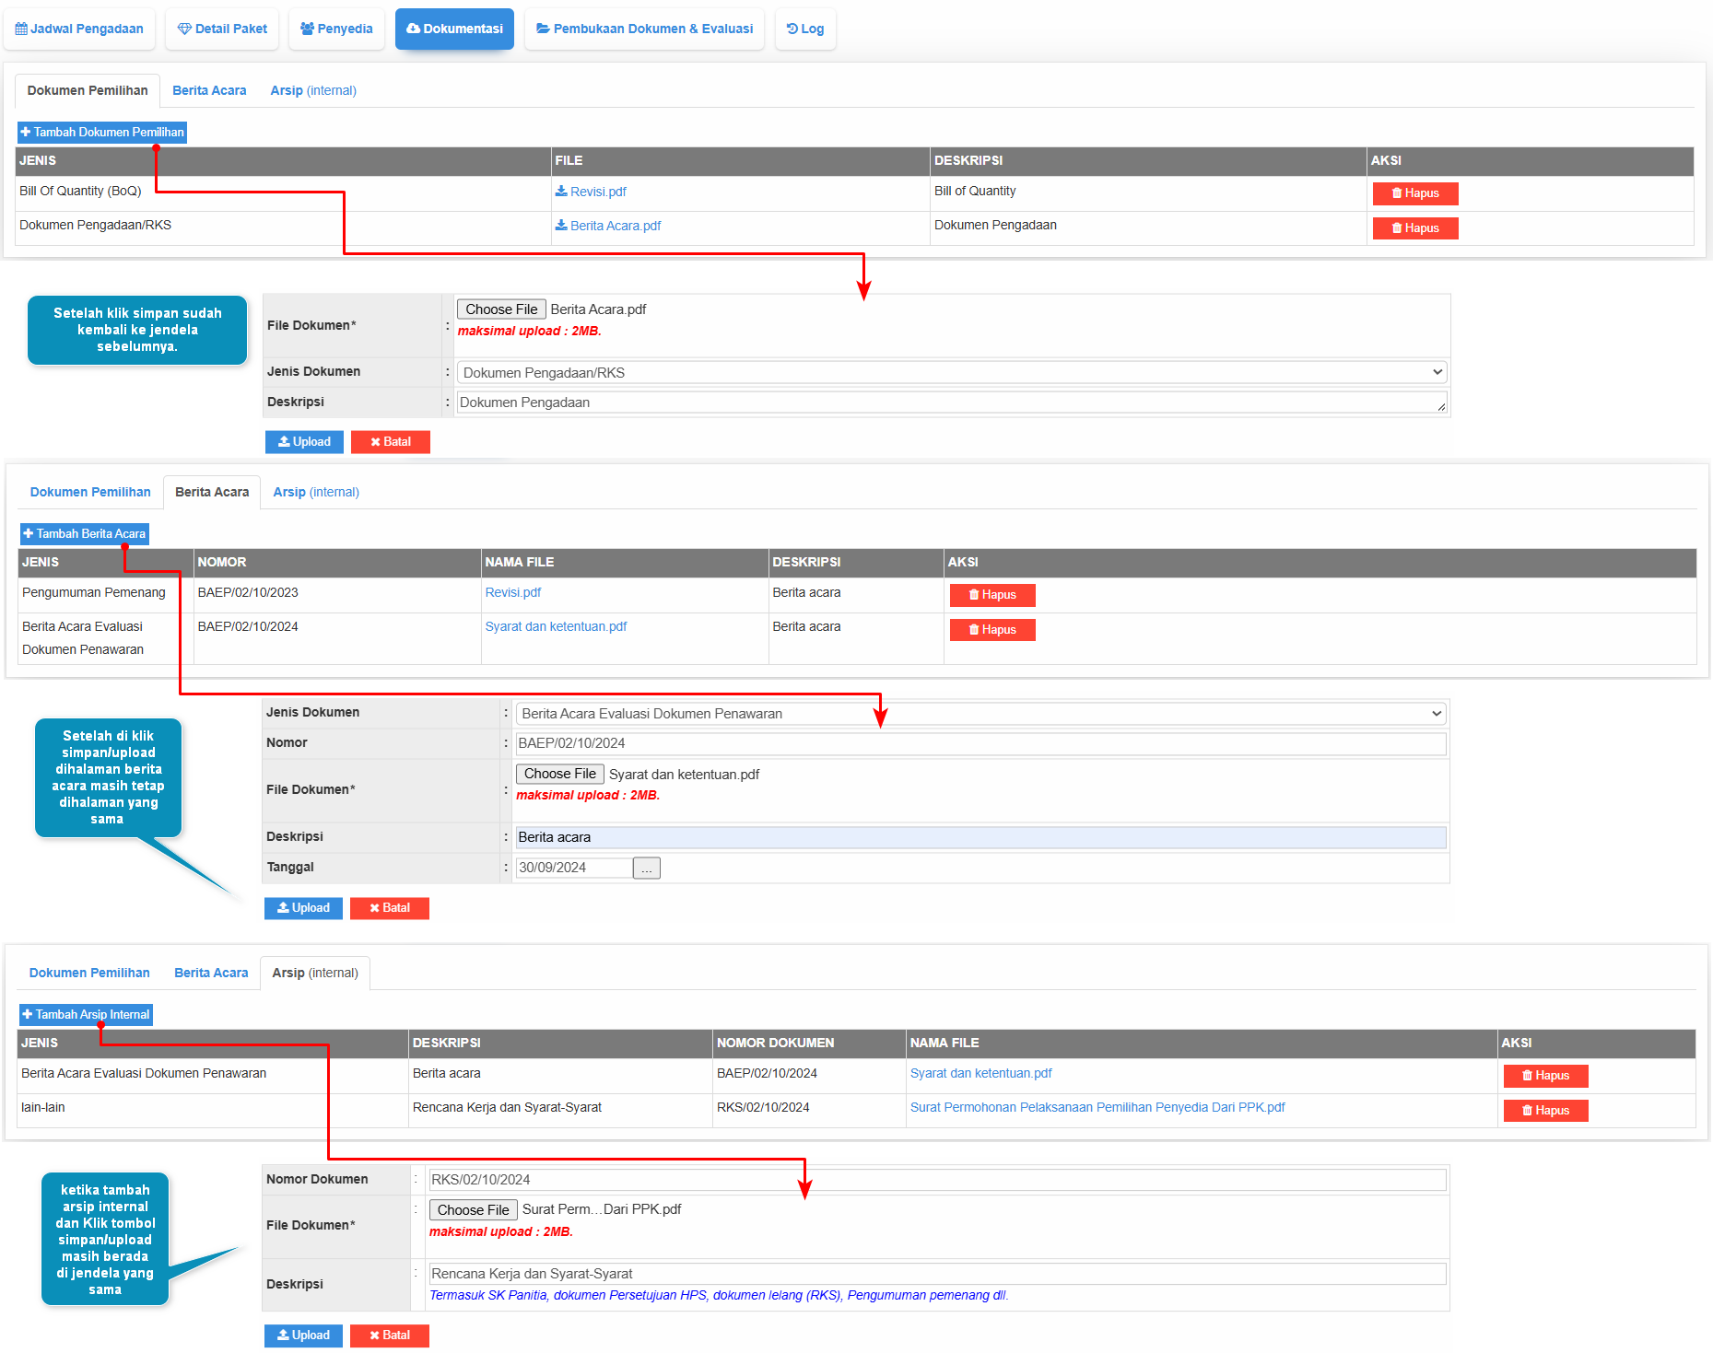Expand the Dokumen Pengadaan/RKS dropdown
Viewport: 1713px width, 1353px height.
click(x=951, y=372)
